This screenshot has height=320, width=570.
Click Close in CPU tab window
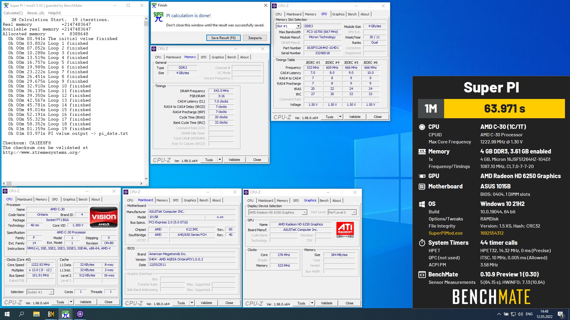pos(108,302)
